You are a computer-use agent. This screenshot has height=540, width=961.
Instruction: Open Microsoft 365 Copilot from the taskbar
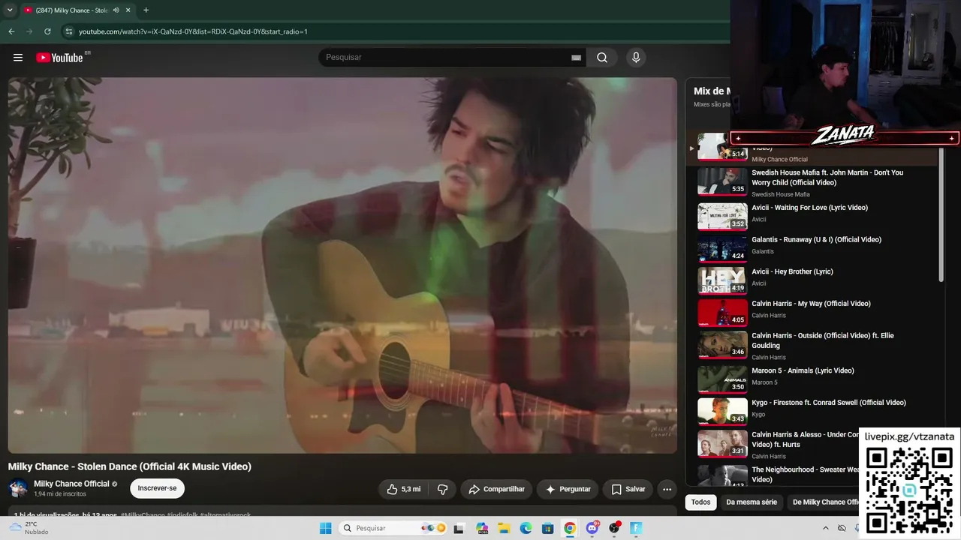pyautogui.click(x=482, y=528)
